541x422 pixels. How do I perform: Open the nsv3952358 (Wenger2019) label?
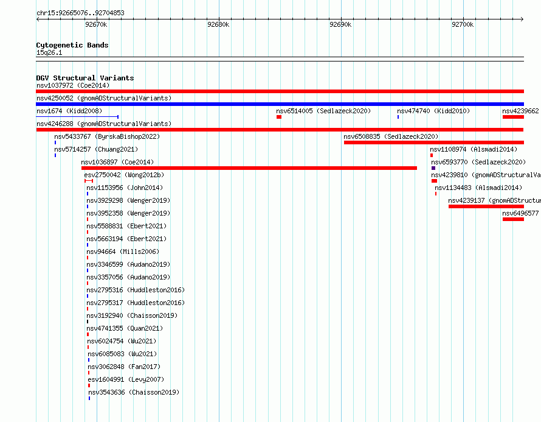[x=128, y=213]
